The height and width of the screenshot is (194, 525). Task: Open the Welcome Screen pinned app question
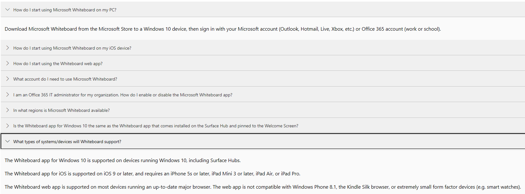pyautogui.click(x=156, y=126)
